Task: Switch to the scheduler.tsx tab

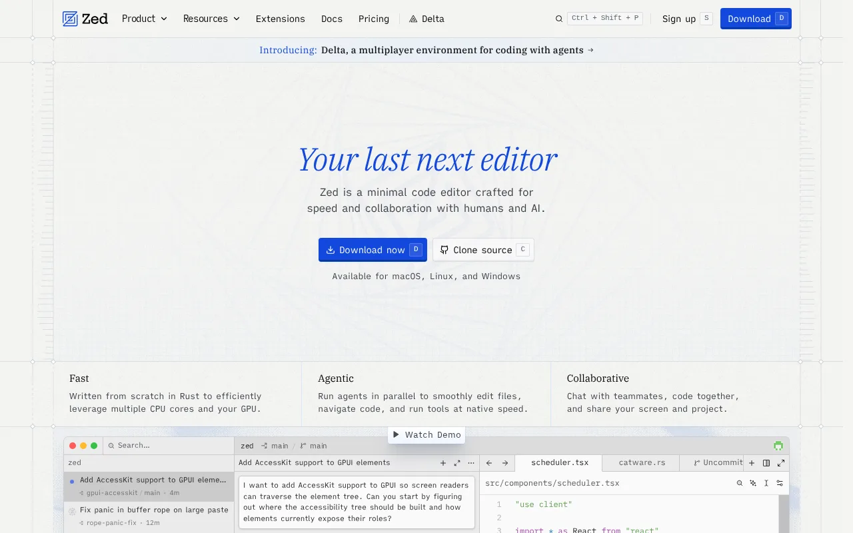Action: tap(560, 462)
